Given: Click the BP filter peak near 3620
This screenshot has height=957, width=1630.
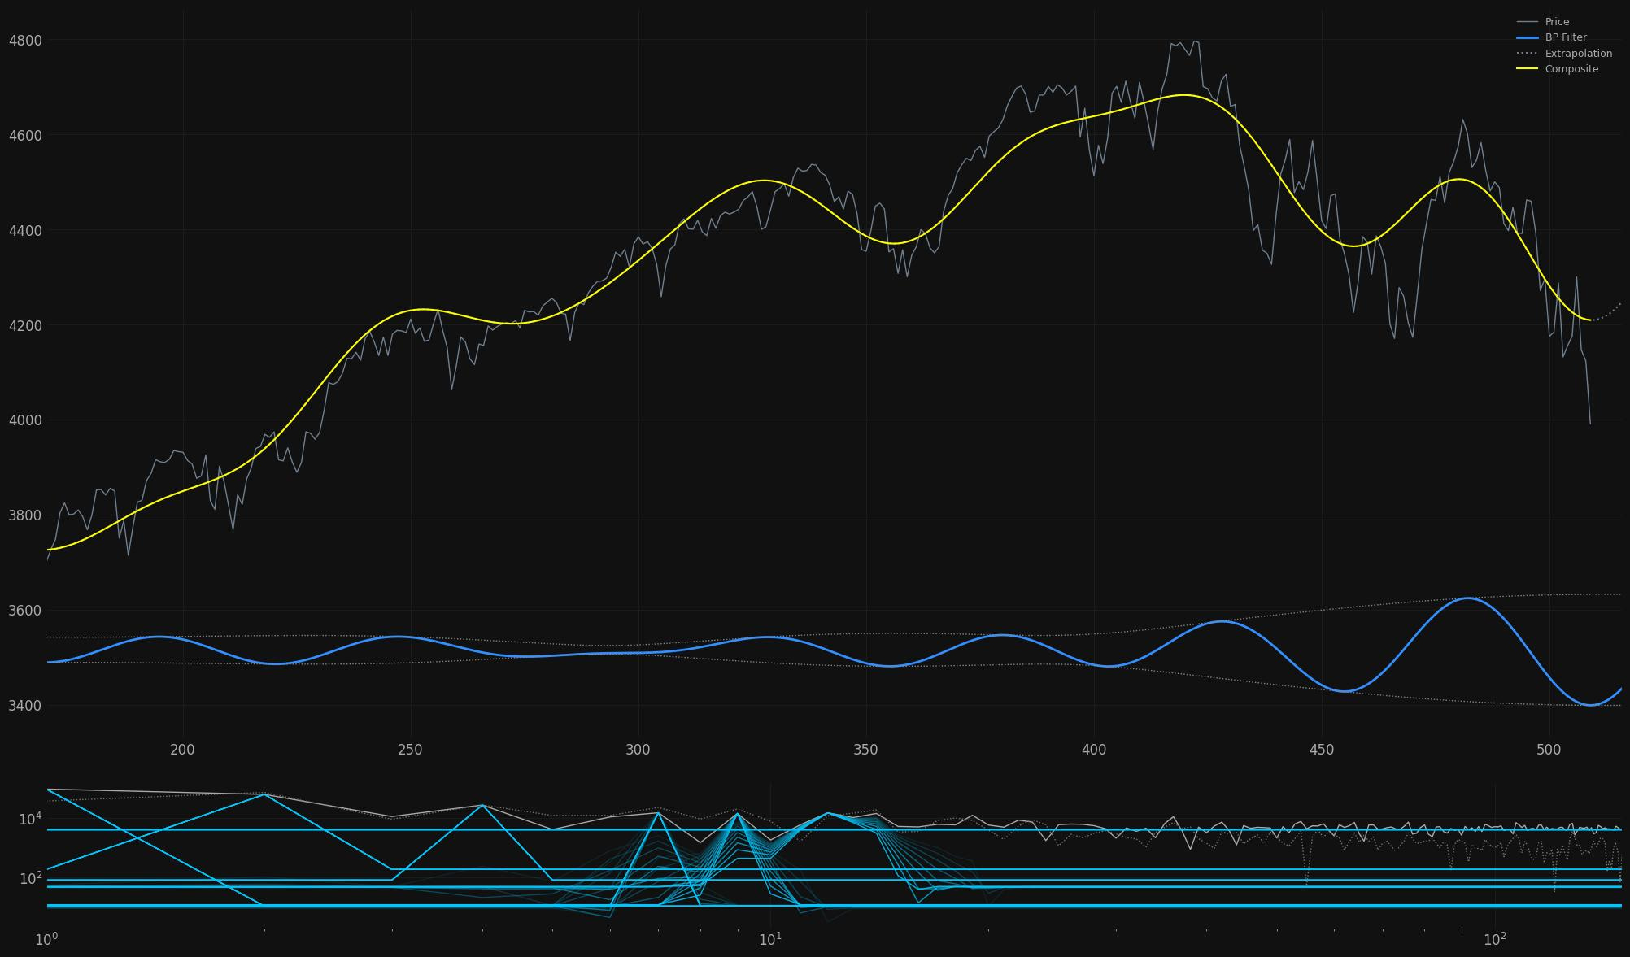Looking at the screenshot, I should (1467, 598).
